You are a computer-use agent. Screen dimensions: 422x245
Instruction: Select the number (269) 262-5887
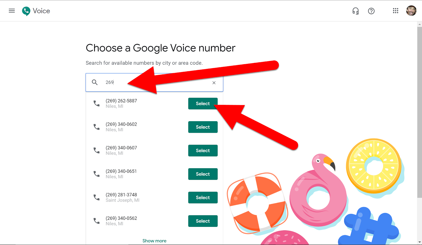pos(203,104)
